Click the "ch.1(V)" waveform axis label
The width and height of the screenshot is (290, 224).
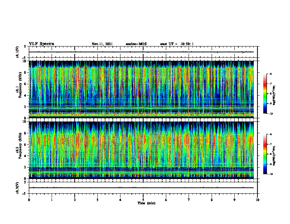18,52
